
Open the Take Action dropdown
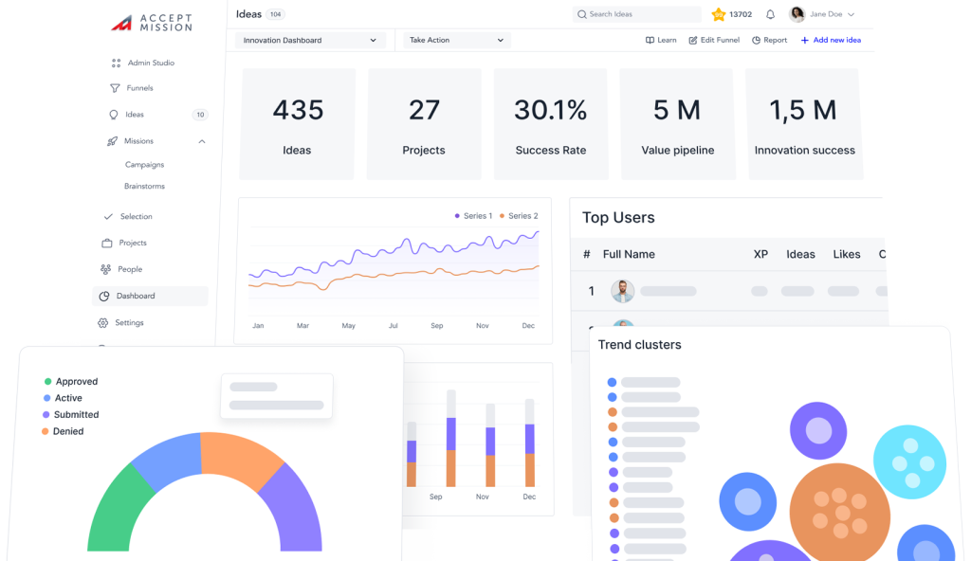point(456,40)
